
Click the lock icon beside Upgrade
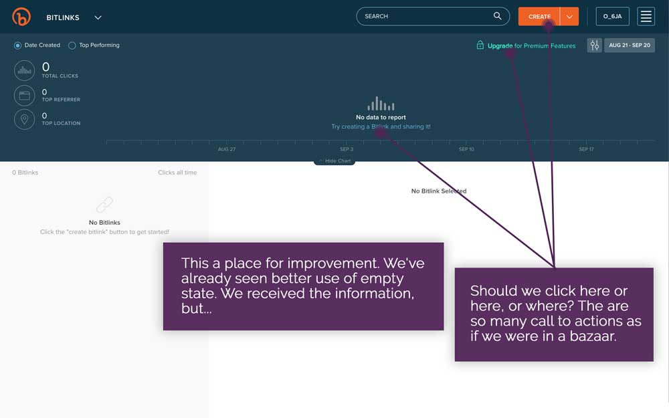pos(480,45)
